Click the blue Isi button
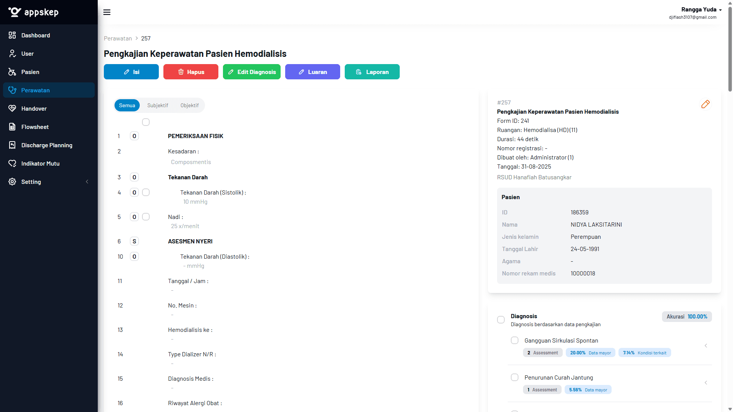Screen dimensions: 733x412 (x=131, y=72)
